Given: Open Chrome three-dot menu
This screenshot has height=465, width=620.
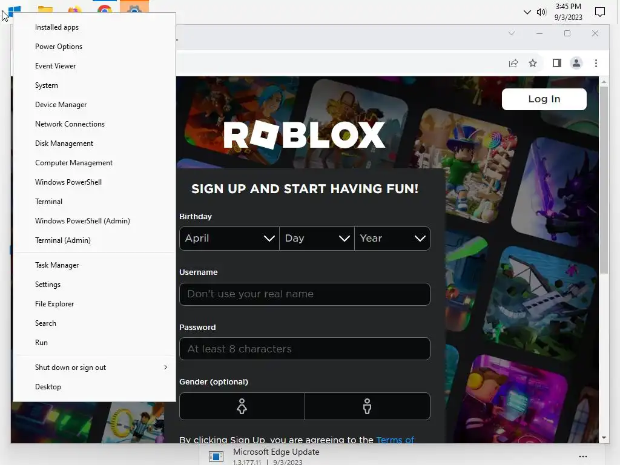Looking at the screenshot, I should click(x=596, y=63).
